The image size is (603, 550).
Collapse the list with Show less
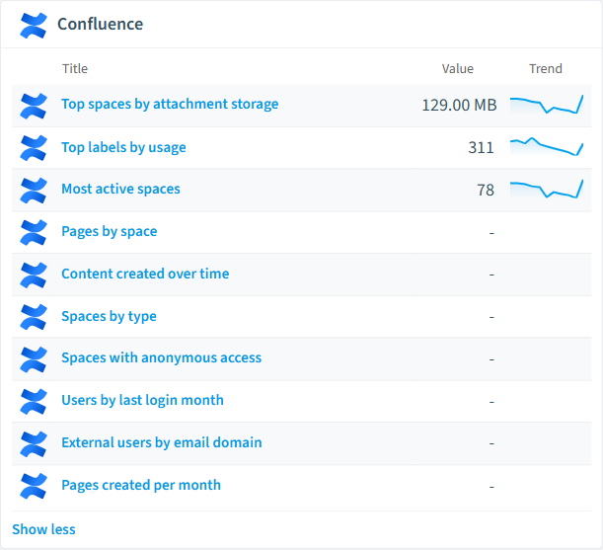43,529
